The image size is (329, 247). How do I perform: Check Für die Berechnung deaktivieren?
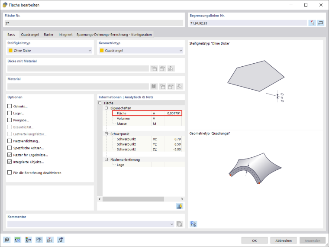pyautogui.click(x=10, y=172)
